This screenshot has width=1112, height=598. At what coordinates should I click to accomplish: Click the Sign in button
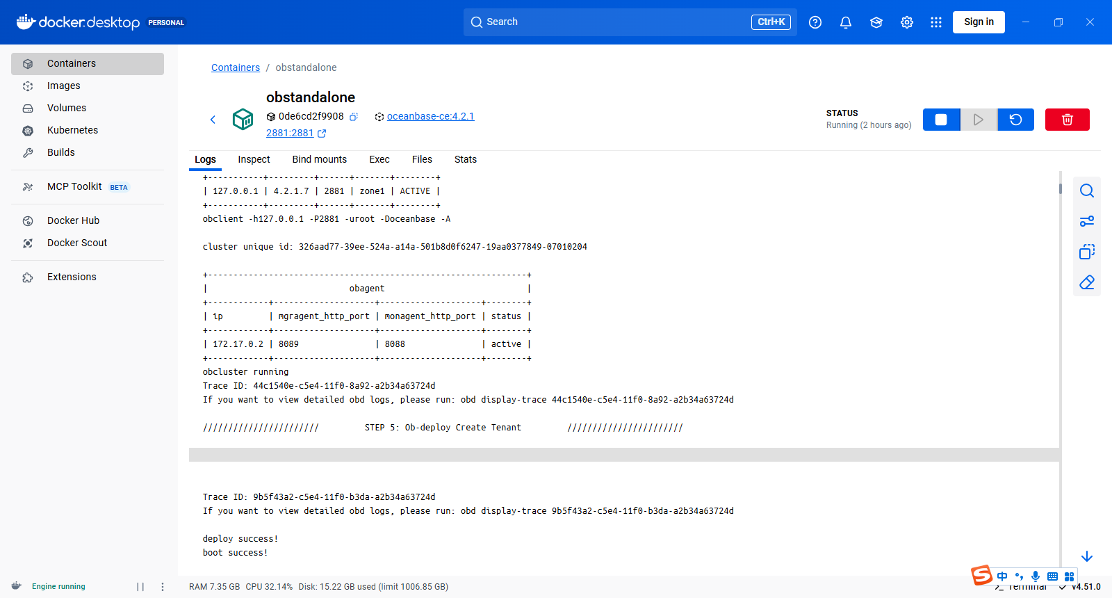tap(979, 22)
